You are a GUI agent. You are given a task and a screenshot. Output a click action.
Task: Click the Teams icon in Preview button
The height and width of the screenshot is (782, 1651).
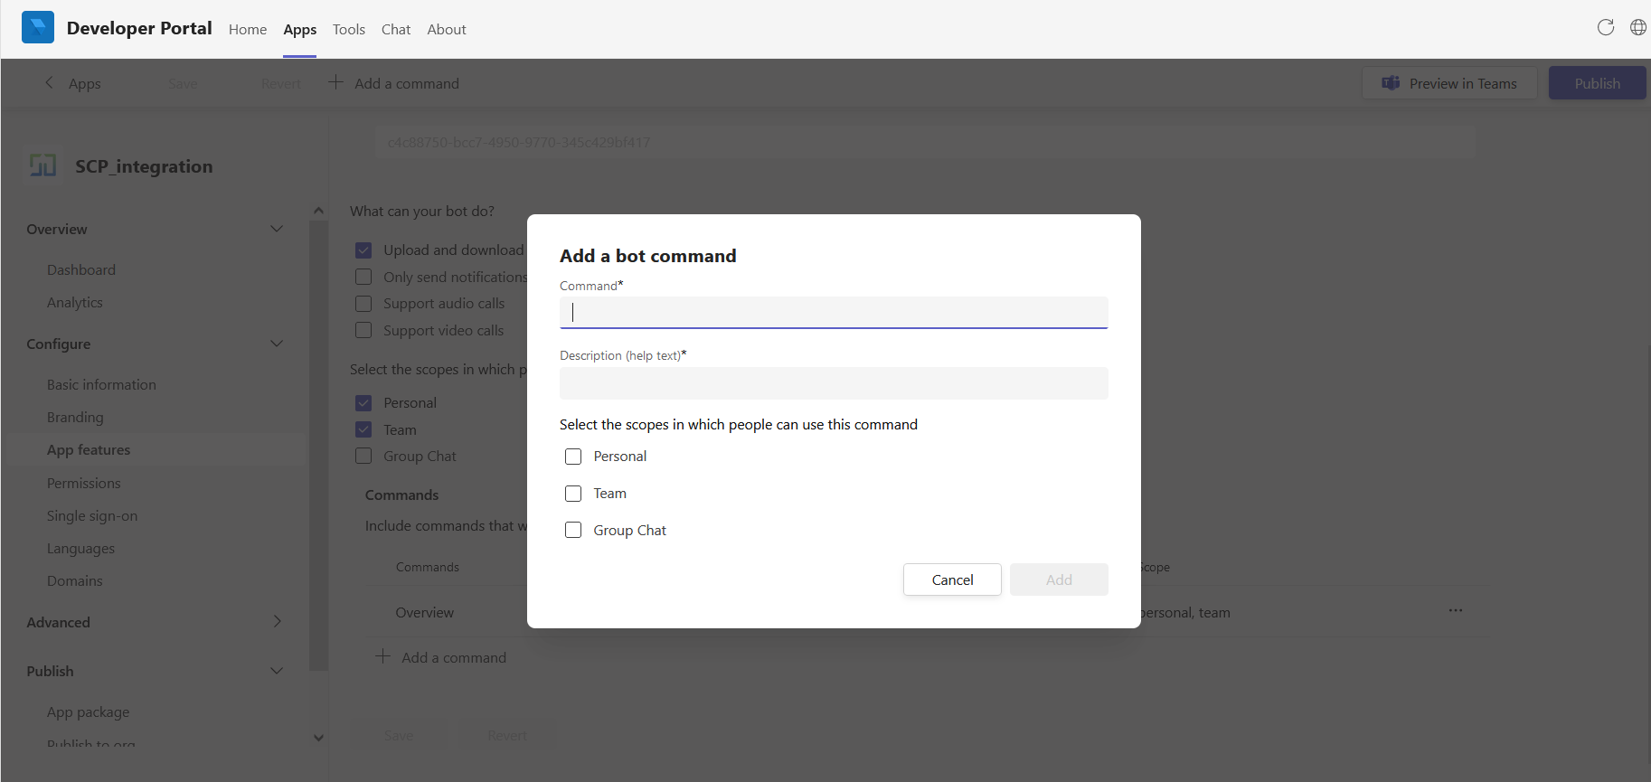pos(1391,83)
